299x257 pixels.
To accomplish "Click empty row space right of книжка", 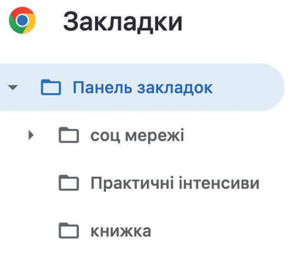I will [223, 231].
